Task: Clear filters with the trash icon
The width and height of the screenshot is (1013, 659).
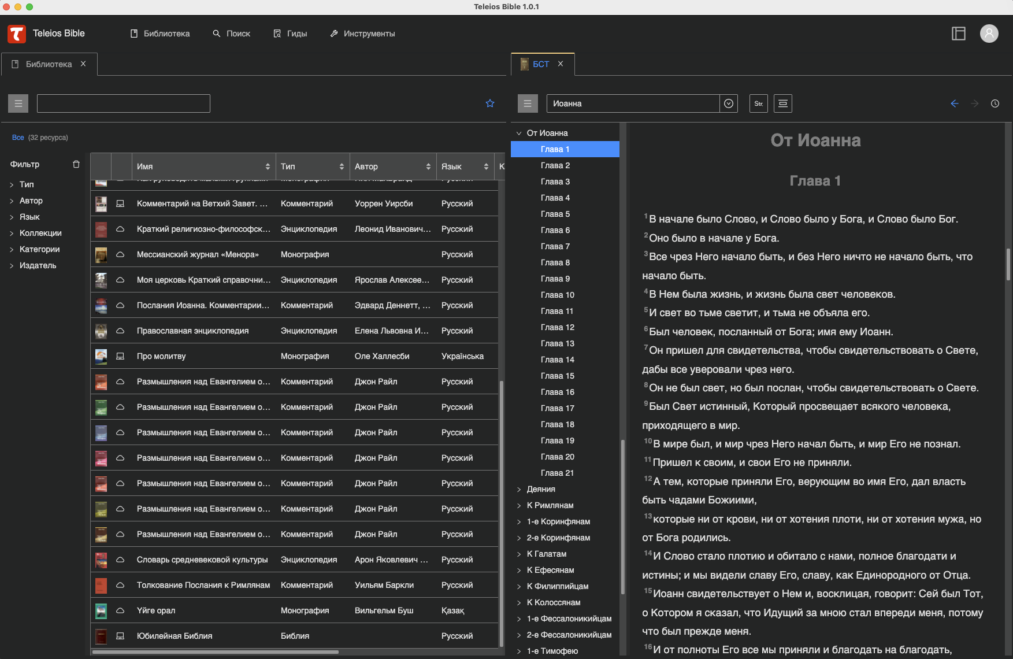Action: (x=76, y=164)
